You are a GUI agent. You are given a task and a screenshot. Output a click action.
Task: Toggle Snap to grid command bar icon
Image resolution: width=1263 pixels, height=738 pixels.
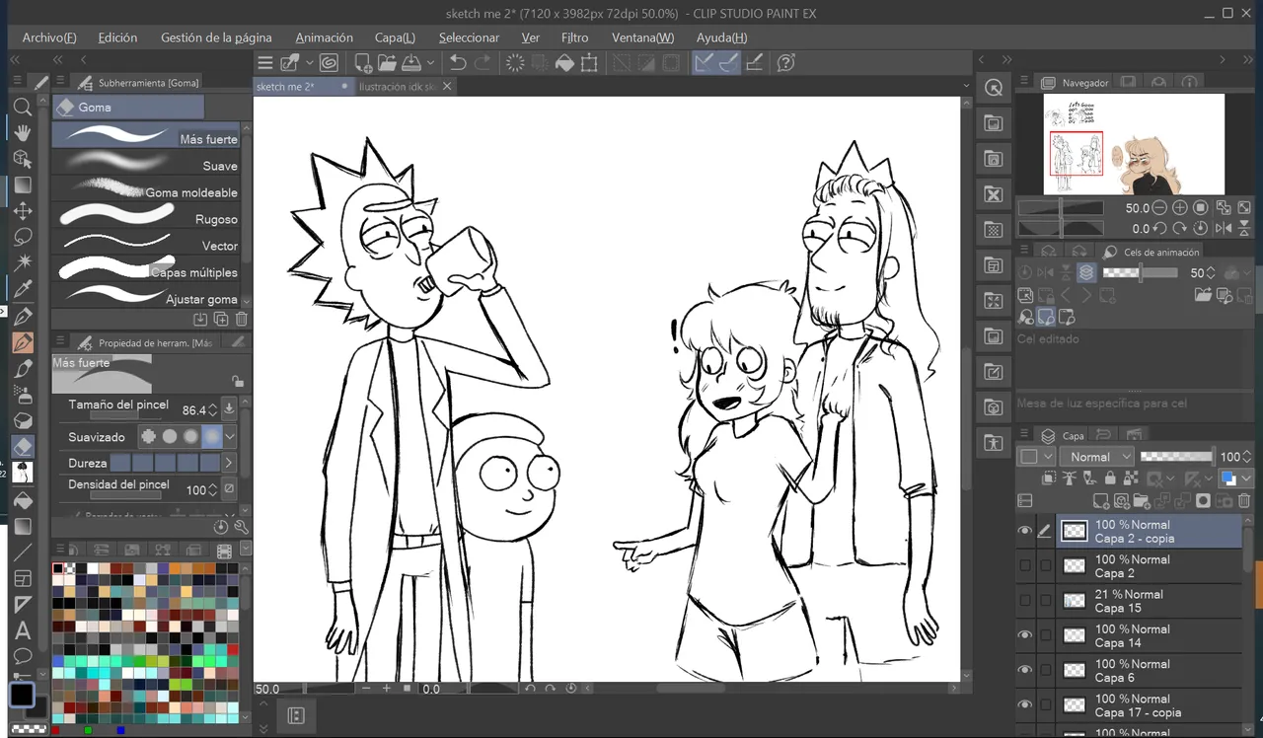(754, 62)
